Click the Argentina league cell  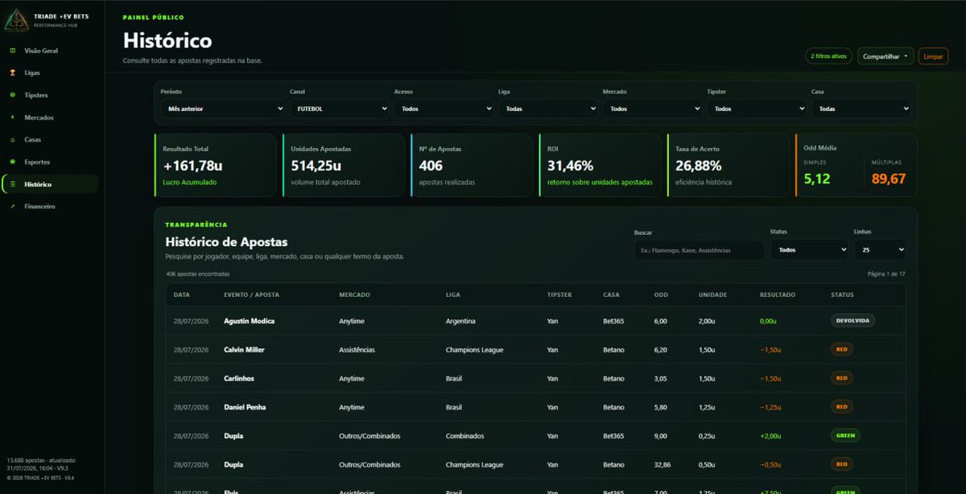tap(460, 321)
